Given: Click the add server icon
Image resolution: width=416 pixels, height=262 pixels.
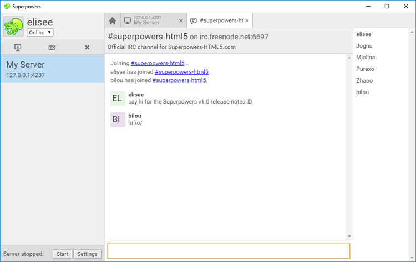Looking at the screenshot, I should (x=18, y=48).
